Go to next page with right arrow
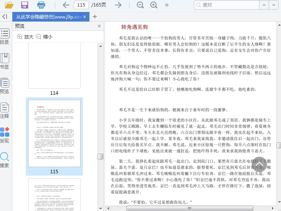 tap(118, 5)
